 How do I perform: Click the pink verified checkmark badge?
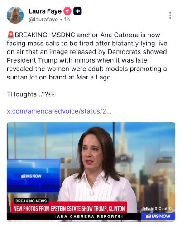pyautogui.click(x=67, y=11)
